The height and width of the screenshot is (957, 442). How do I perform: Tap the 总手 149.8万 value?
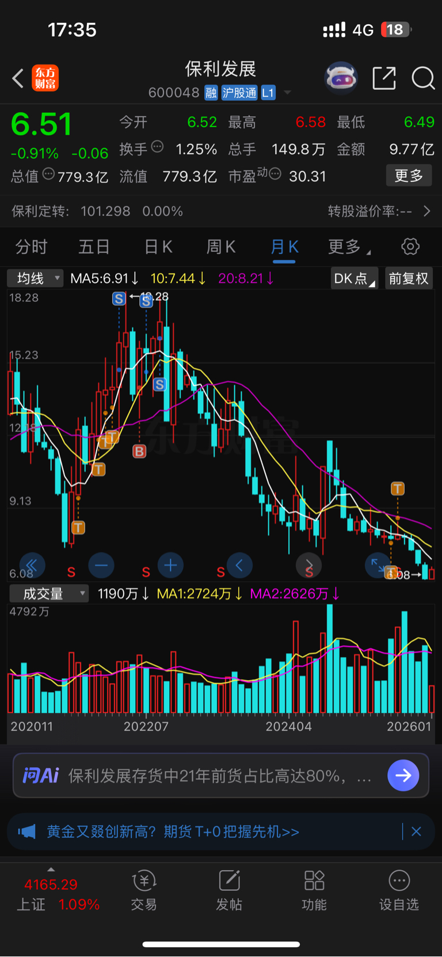(298, 150)
